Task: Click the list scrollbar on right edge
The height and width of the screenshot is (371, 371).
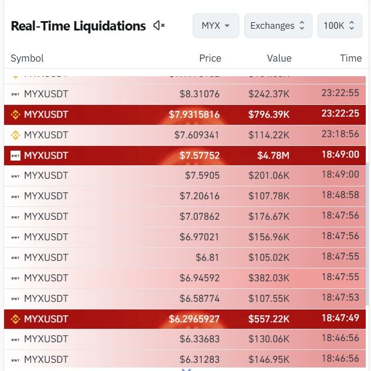Action: [x=367, y=234]
